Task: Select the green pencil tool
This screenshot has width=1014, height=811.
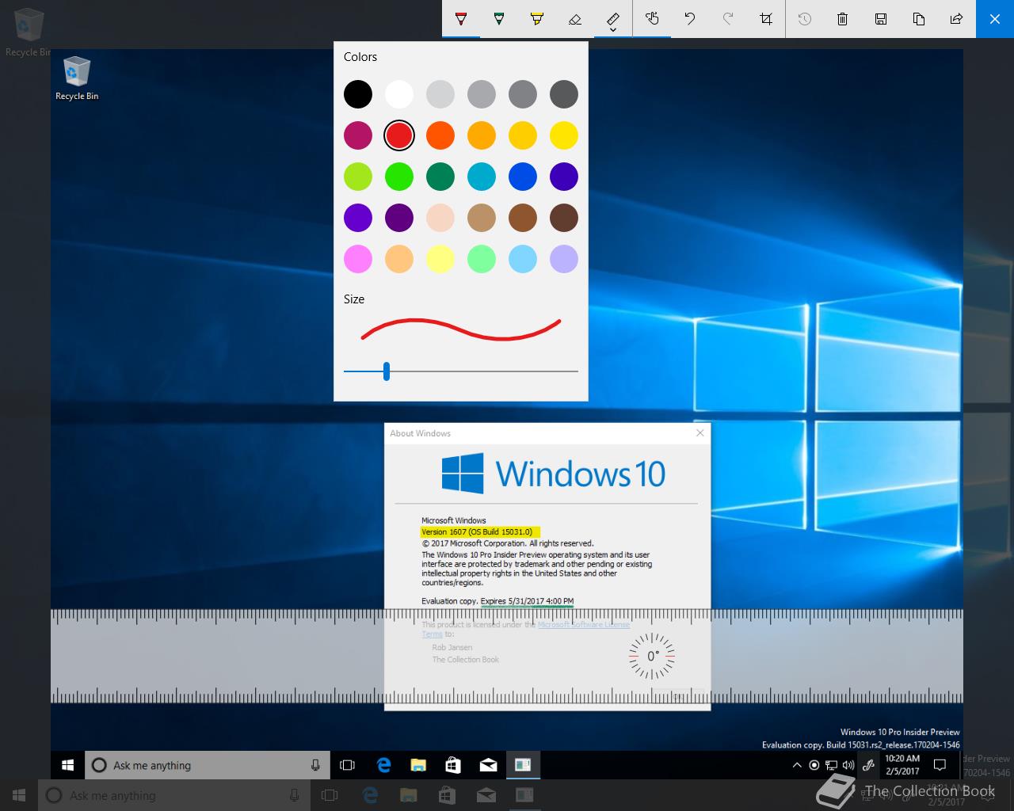Action: (499, 19)
